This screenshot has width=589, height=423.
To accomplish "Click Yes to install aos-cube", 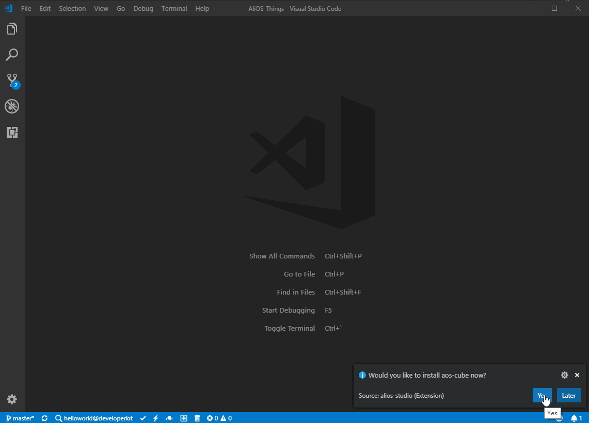I will click(542, 395).
